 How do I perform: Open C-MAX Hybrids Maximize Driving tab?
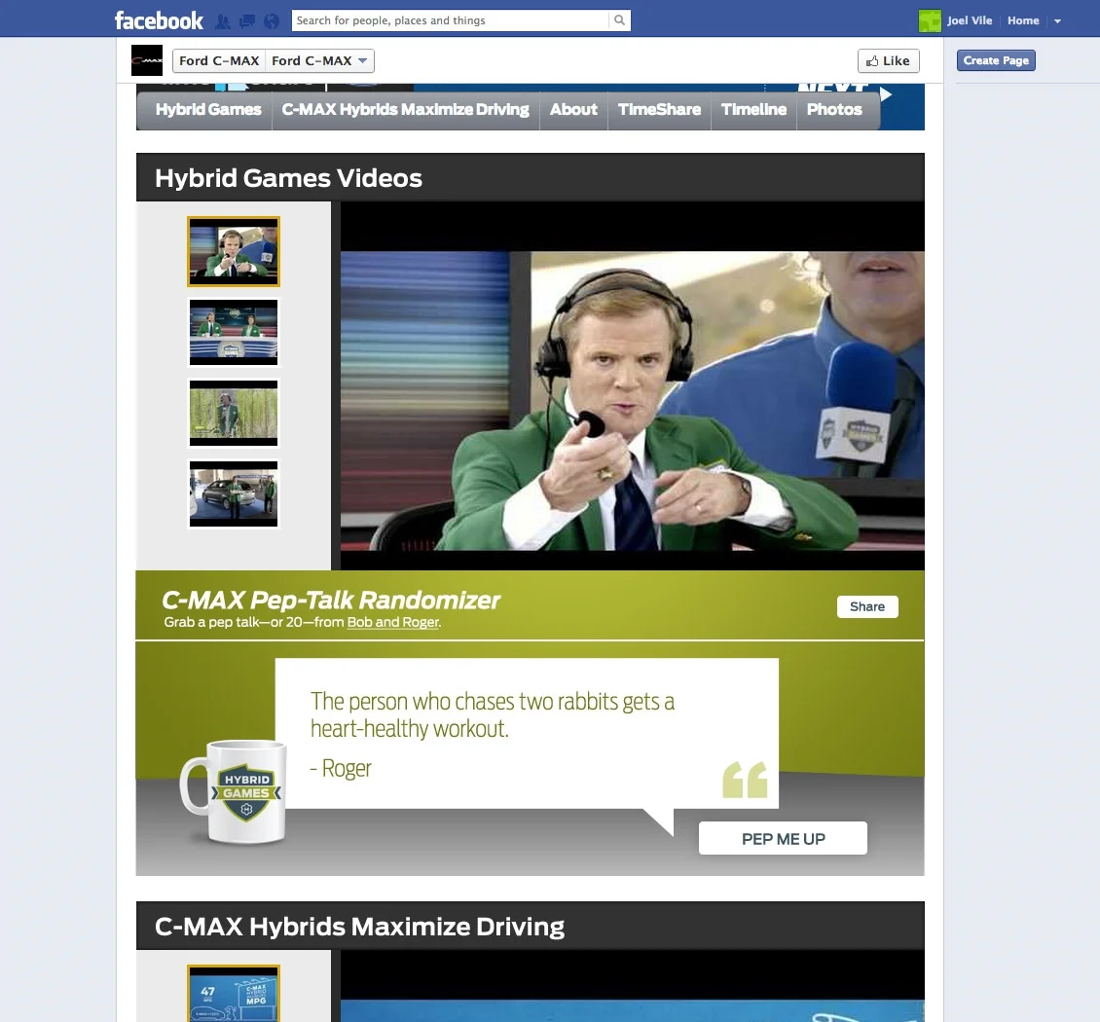click(406, 109)
